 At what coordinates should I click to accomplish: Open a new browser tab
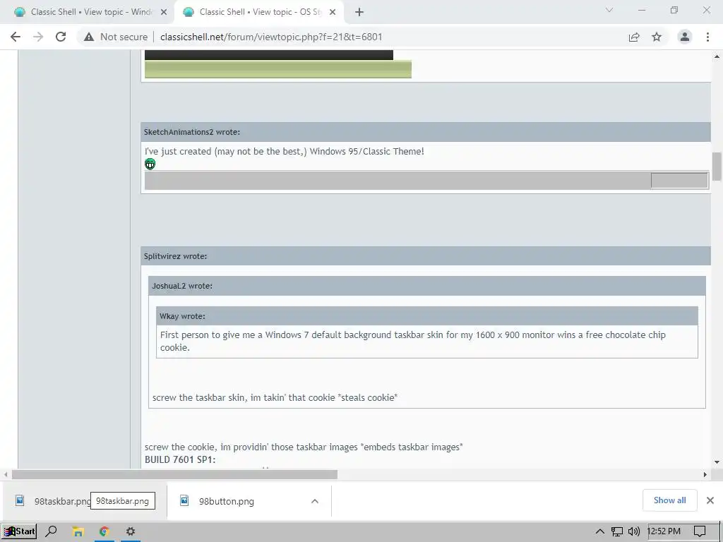click(x=359, y=12)
